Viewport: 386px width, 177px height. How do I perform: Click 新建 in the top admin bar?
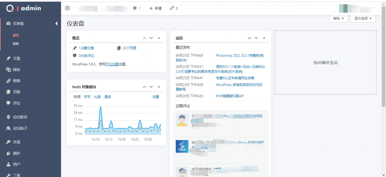point(158,8)
